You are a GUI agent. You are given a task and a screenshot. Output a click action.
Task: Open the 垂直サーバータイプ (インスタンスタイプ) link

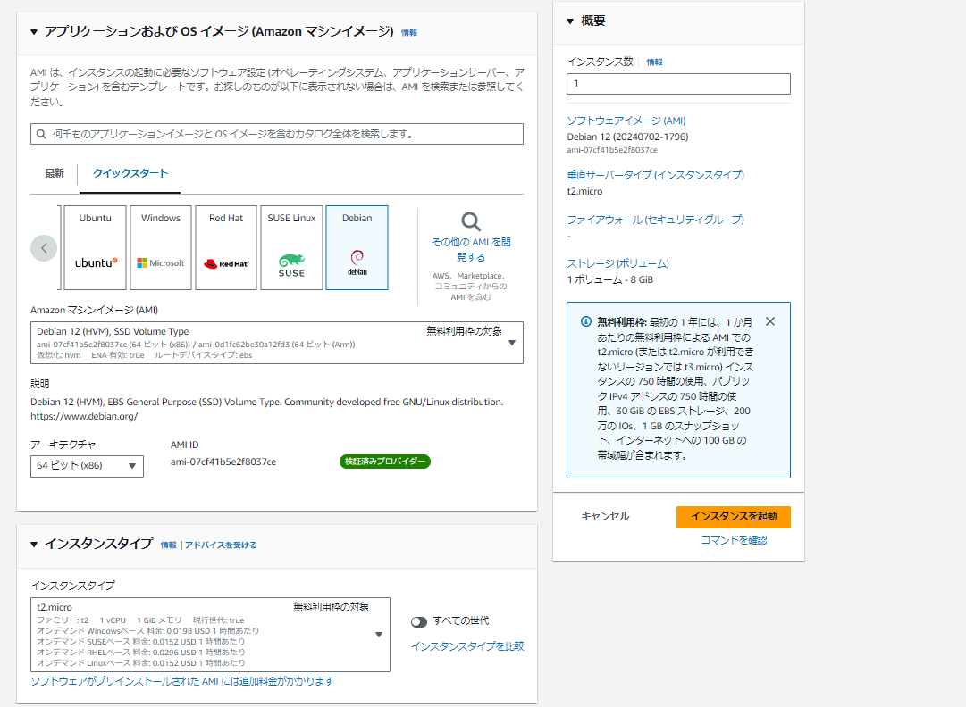(656, 175)
